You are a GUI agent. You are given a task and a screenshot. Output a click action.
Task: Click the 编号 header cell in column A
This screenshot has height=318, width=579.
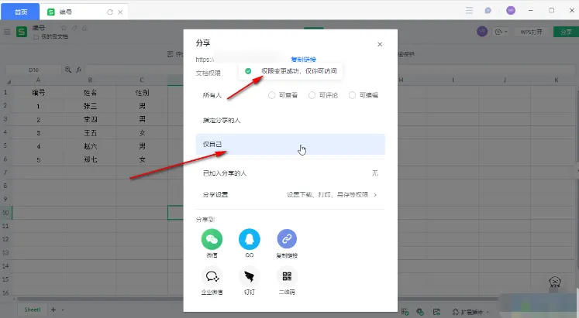point(38,93)
